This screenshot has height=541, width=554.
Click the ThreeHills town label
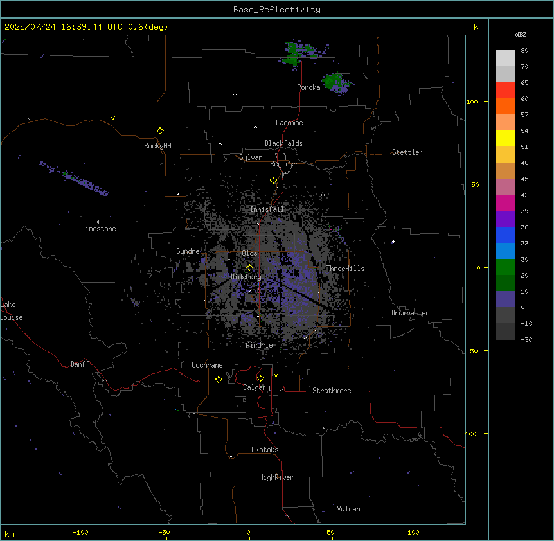[x=345, y=269]
